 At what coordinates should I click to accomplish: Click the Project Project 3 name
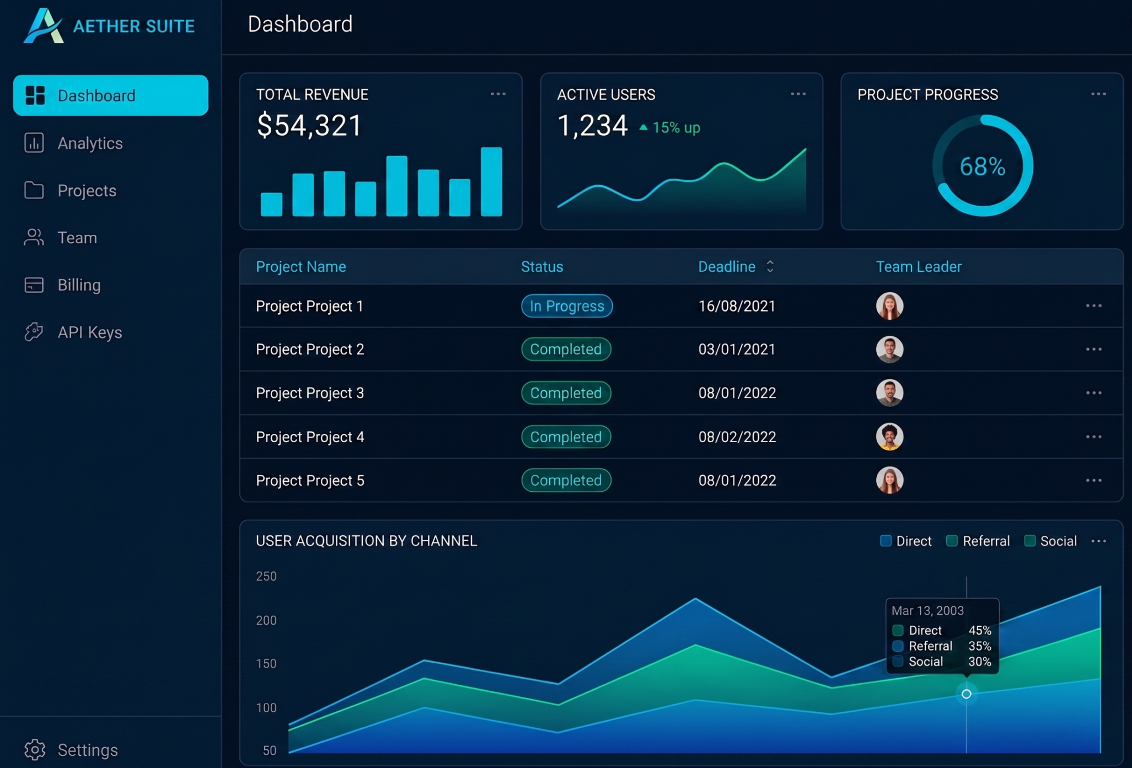coord(310,393)
